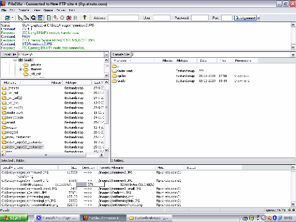This screenshot has height=222, width=296.
Task: Select the Ander werk remote folder
Action: coord(122,71)
